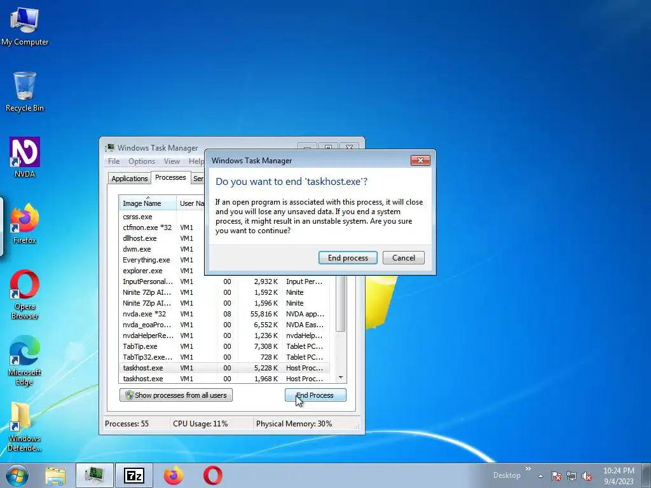Activate Task Manager taskbar button
The width and height of the screenshot is (651, 488).
[94, 475]
